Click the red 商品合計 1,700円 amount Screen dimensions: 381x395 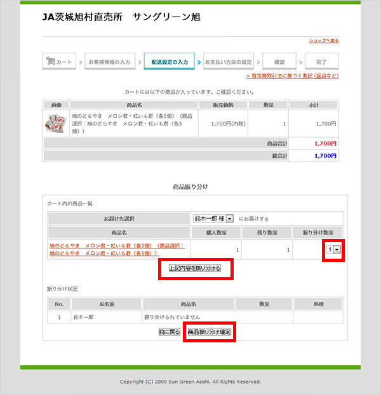(325, 144)
